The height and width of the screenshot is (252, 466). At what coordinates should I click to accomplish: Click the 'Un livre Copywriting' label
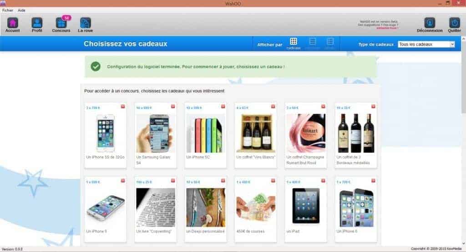click(x=154, y=231)
